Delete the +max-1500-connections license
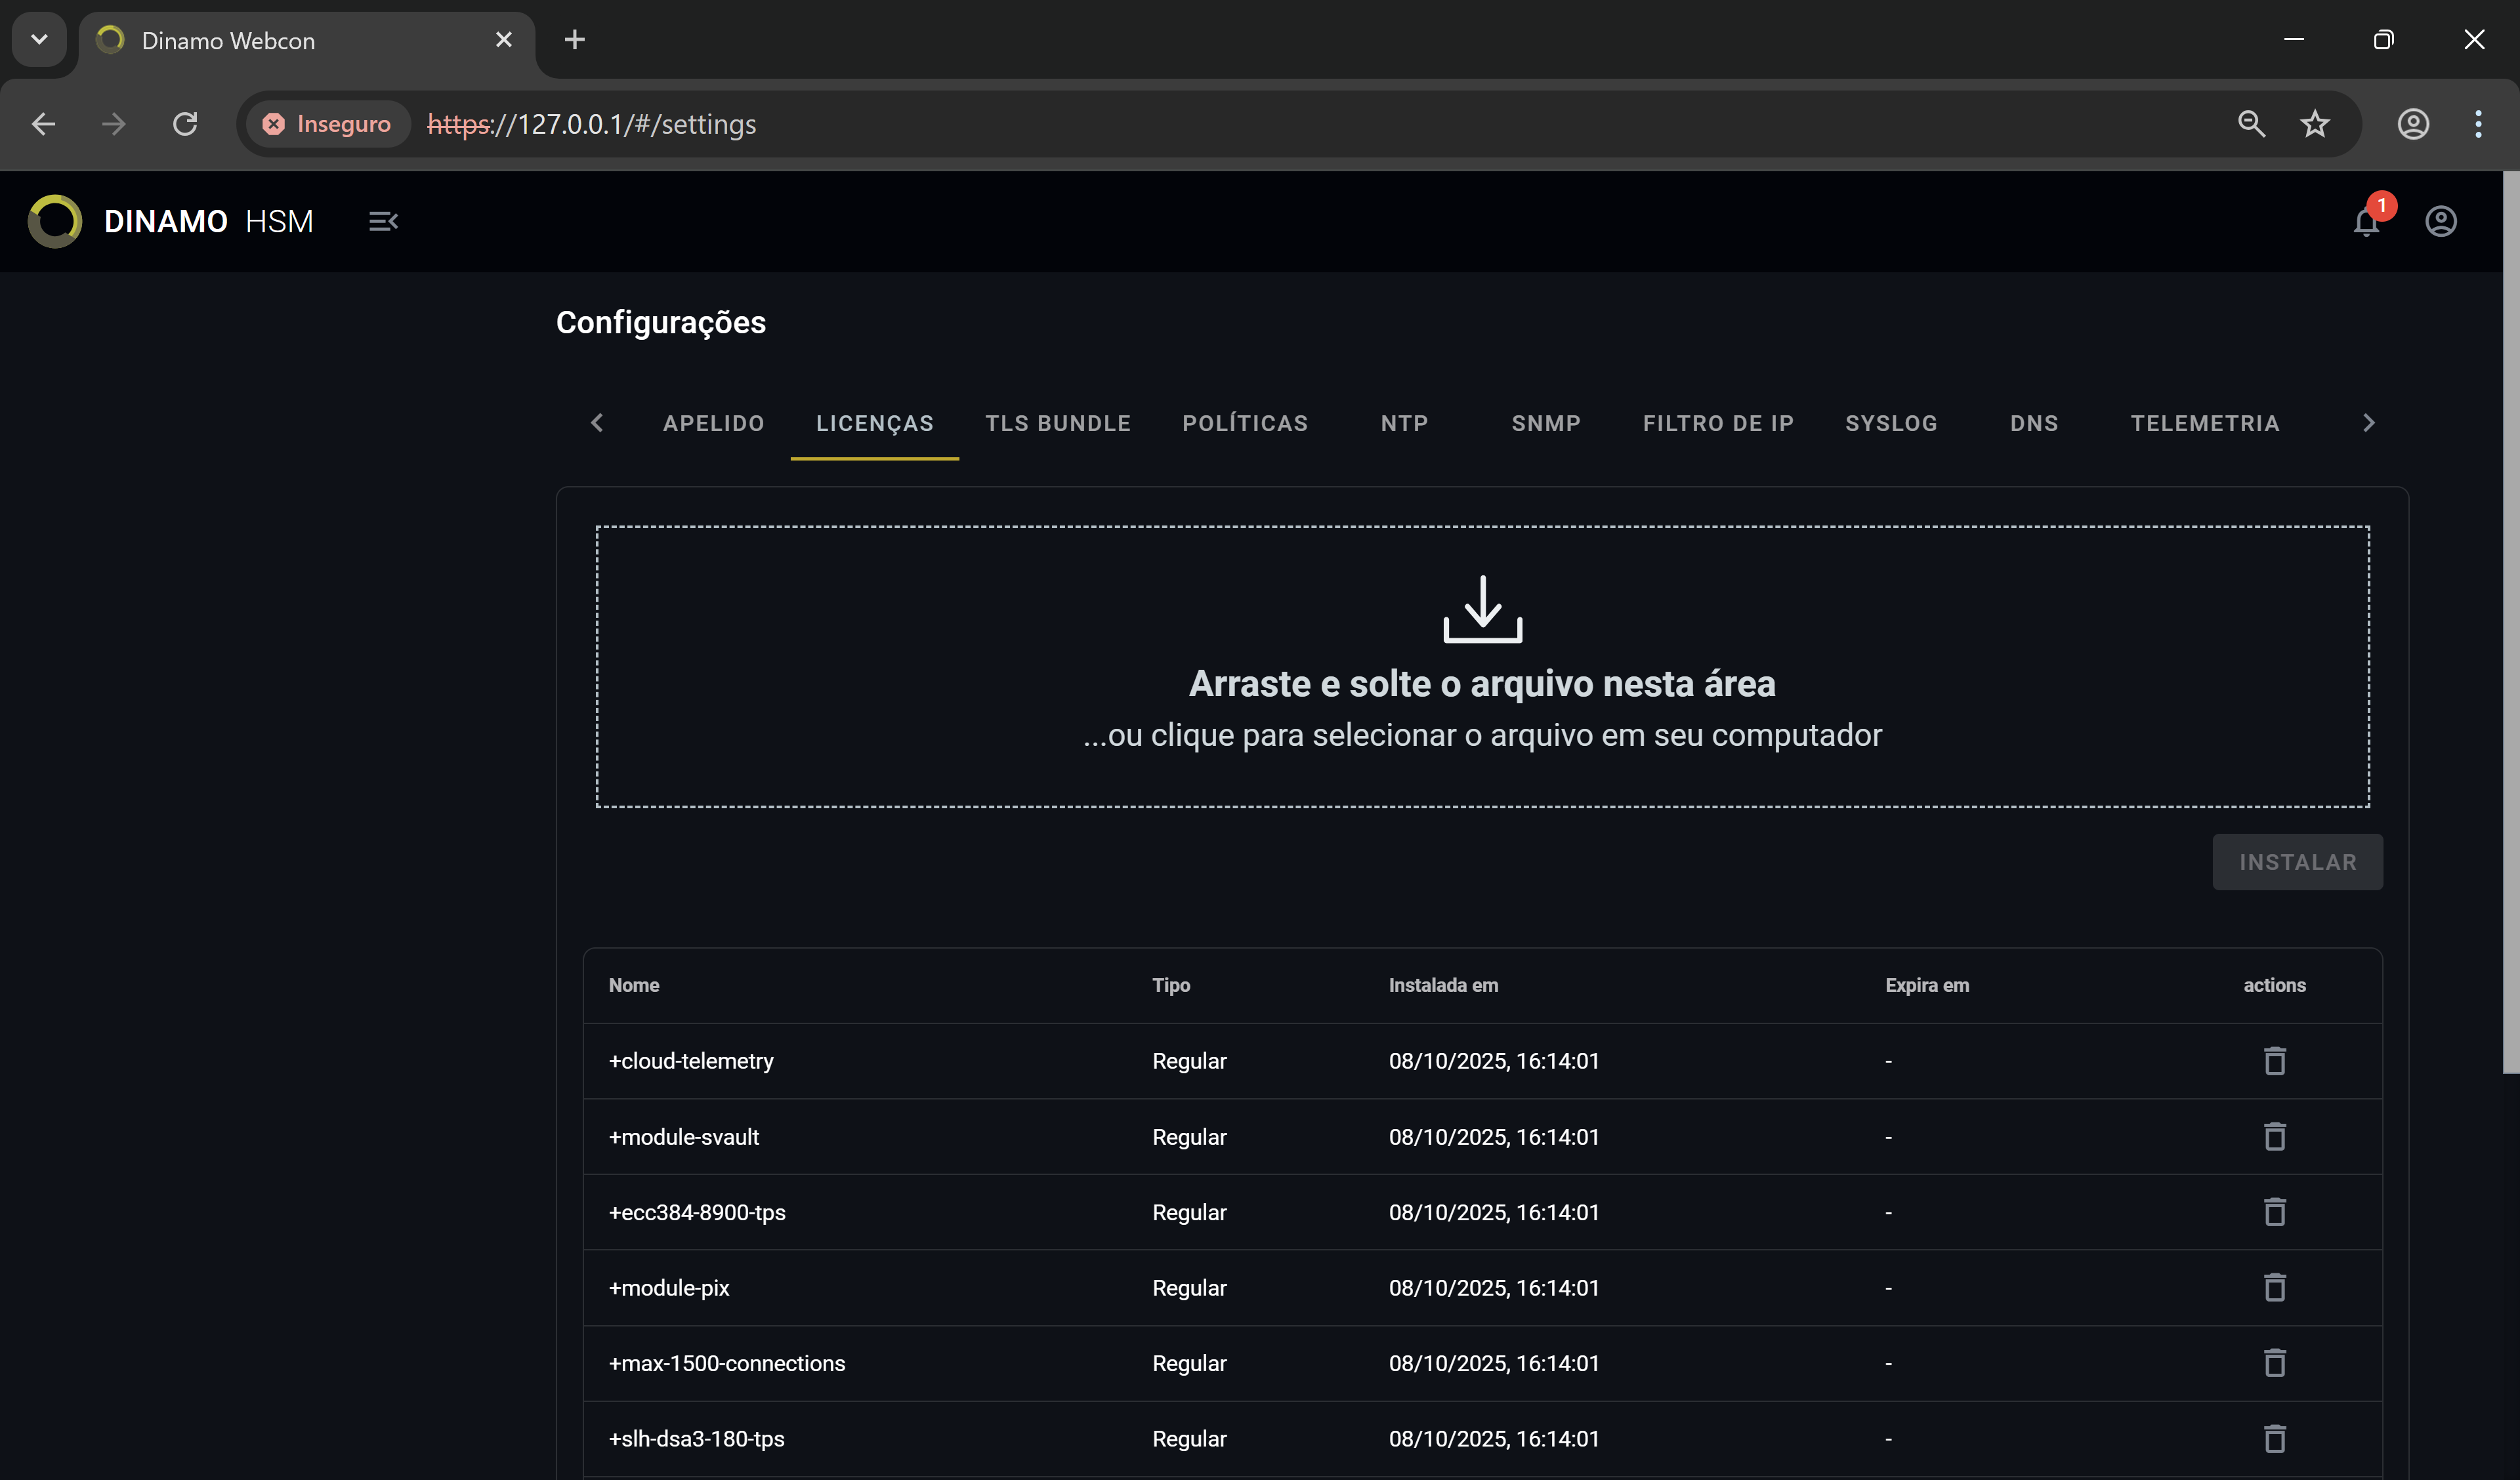Image resolution: width=2520 pixels, height=1480 pixels. [x=2274, y=1363]
